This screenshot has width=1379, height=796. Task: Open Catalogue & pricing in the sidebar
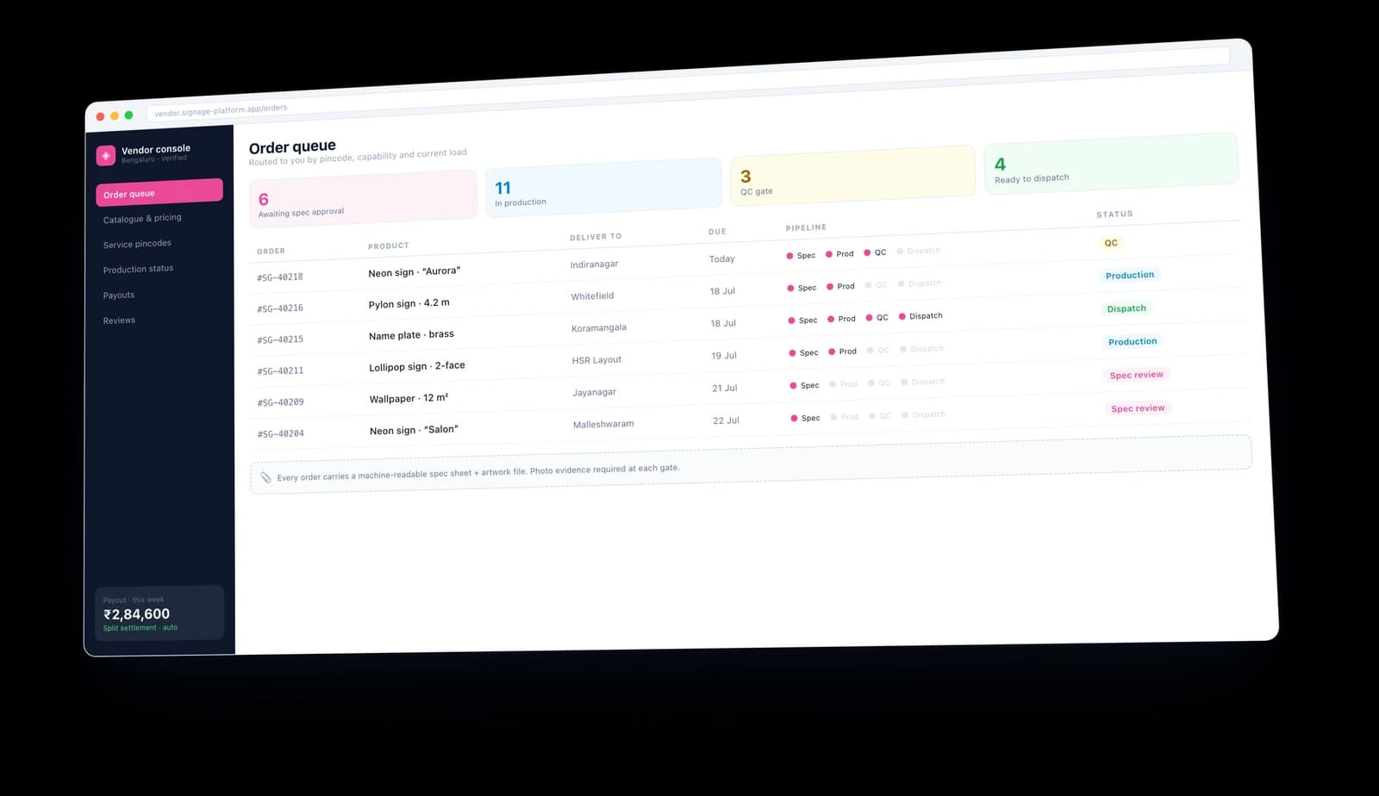142,219
